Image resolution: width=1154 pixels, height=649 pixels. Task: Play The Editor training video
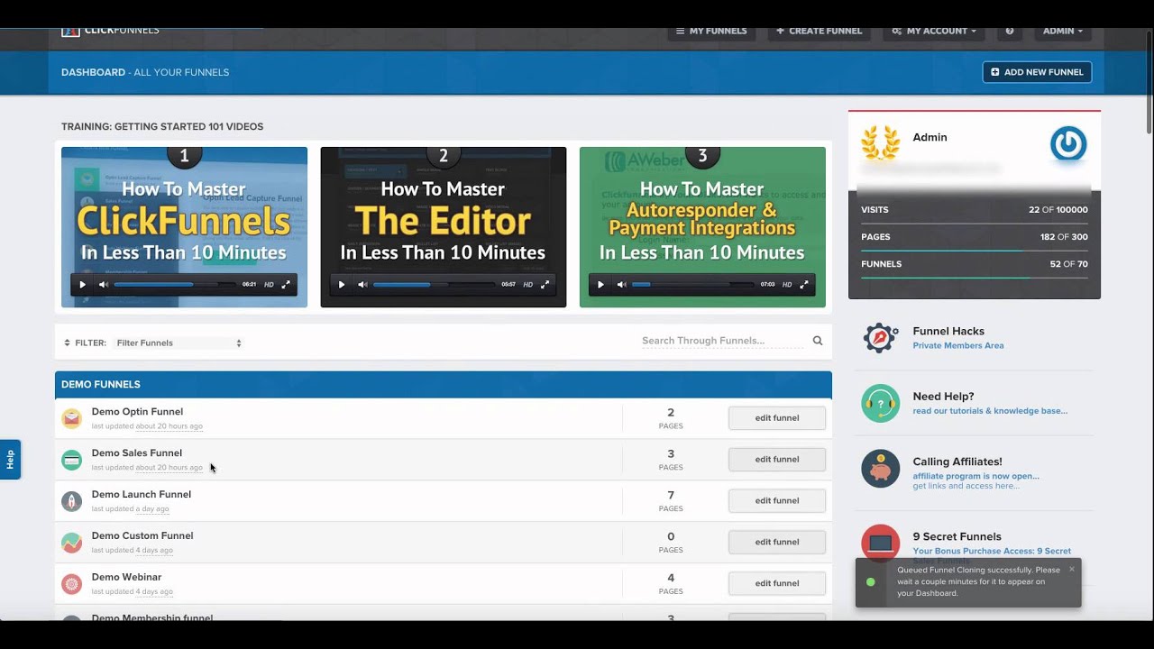[x=342, y=285]
